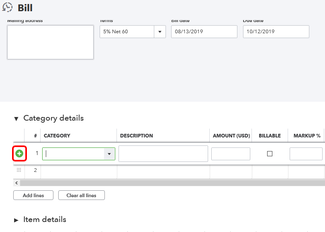
Task: Open the Category dropdown in row 1
Action: pos(109,154)
